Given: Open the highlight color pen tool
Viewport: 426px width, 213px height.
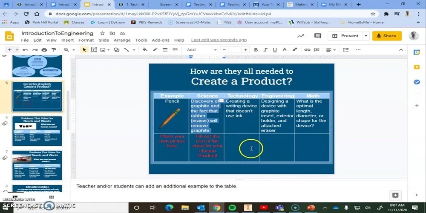Looking at the screenshot, I should pyautogui.click(x=294, y=50).
